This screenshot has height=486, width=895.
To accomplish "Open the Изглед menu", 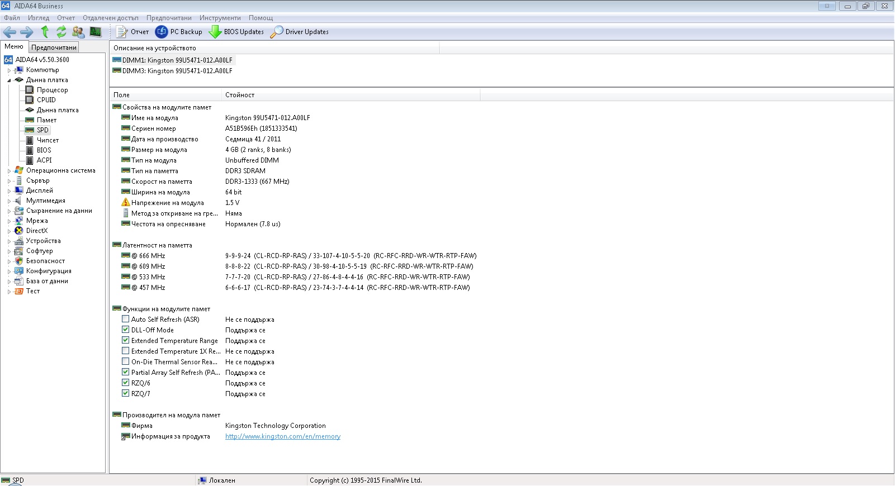I will point(39,18).
